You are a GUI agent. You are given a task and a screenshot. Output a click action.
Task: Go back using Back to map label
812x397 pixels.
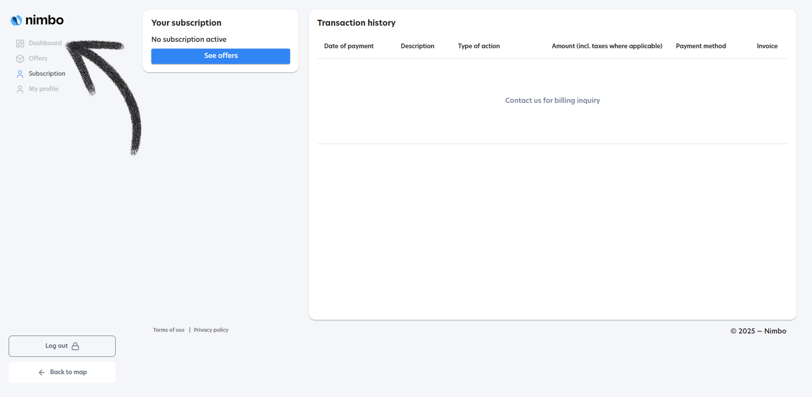coord(68,372)
